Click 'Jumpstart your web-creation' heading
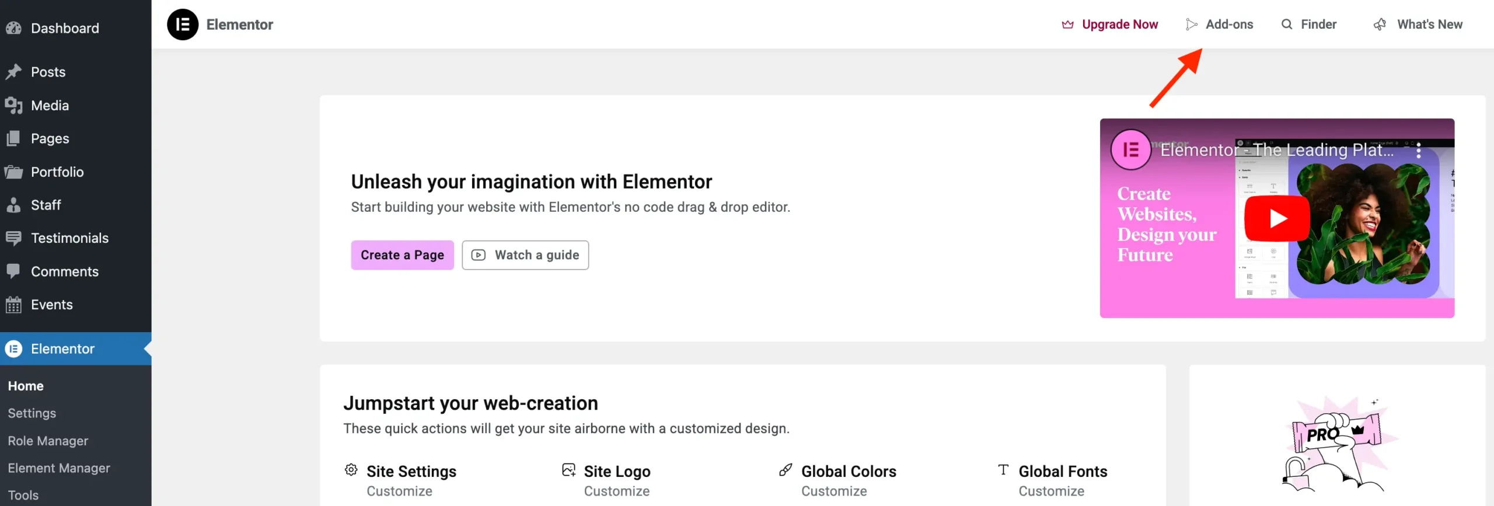This screenshot has width=1494, height=506. click(470, 403)
